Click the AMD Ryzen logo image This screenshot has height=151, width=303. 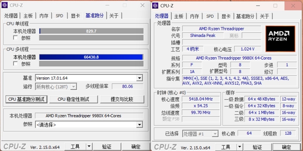coord(280,39)
